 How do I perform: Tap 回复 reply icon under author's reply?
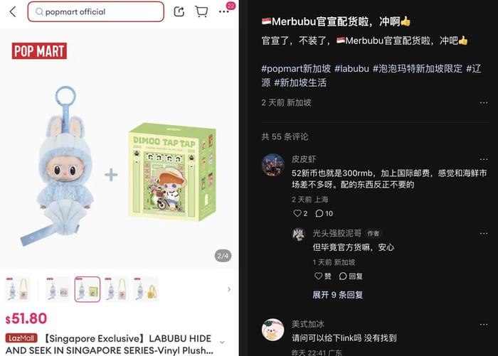(351, 276)
